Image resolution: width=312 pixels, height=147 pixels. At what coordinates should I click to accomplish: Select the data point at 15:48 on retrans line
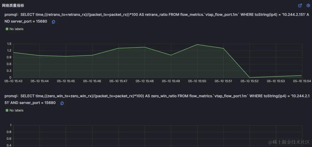click(x=145, y=47)
